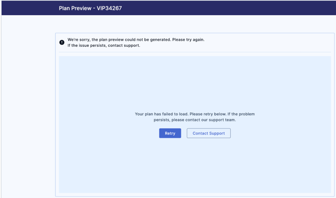The width and height of the screenshot is (336, 198).
Task: Click "could not be generated" in alert
Action: (x=147, y=40)
